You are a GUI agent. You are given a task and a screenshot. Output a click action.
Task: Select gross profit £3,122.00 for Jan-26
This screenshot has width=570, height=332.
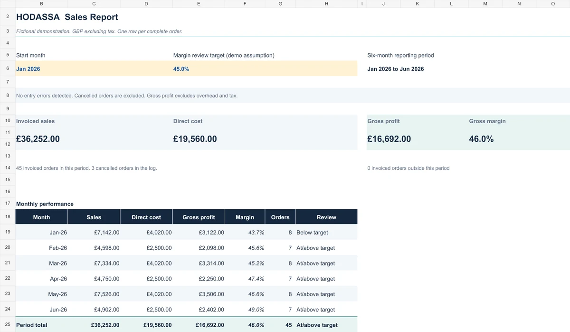pyautogui.click(x=199, y=233)
